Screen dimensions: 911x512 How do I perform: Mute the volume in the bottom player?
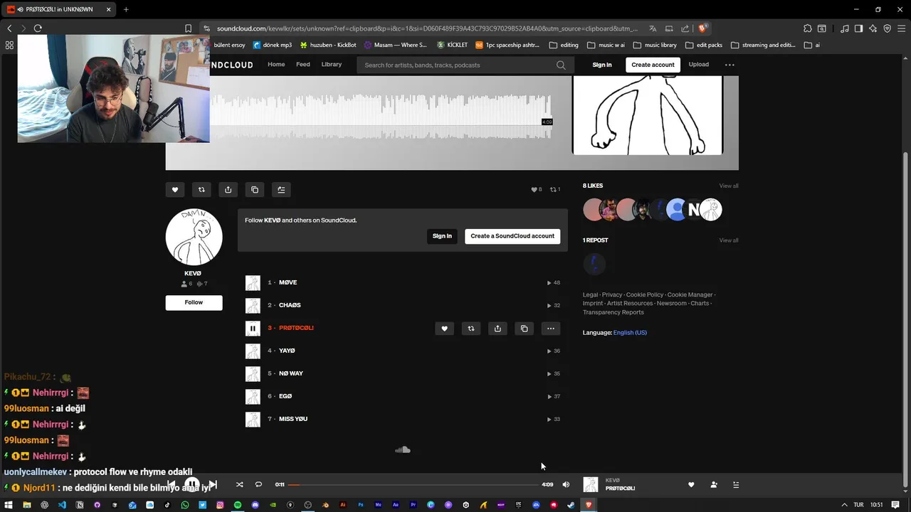566,485
